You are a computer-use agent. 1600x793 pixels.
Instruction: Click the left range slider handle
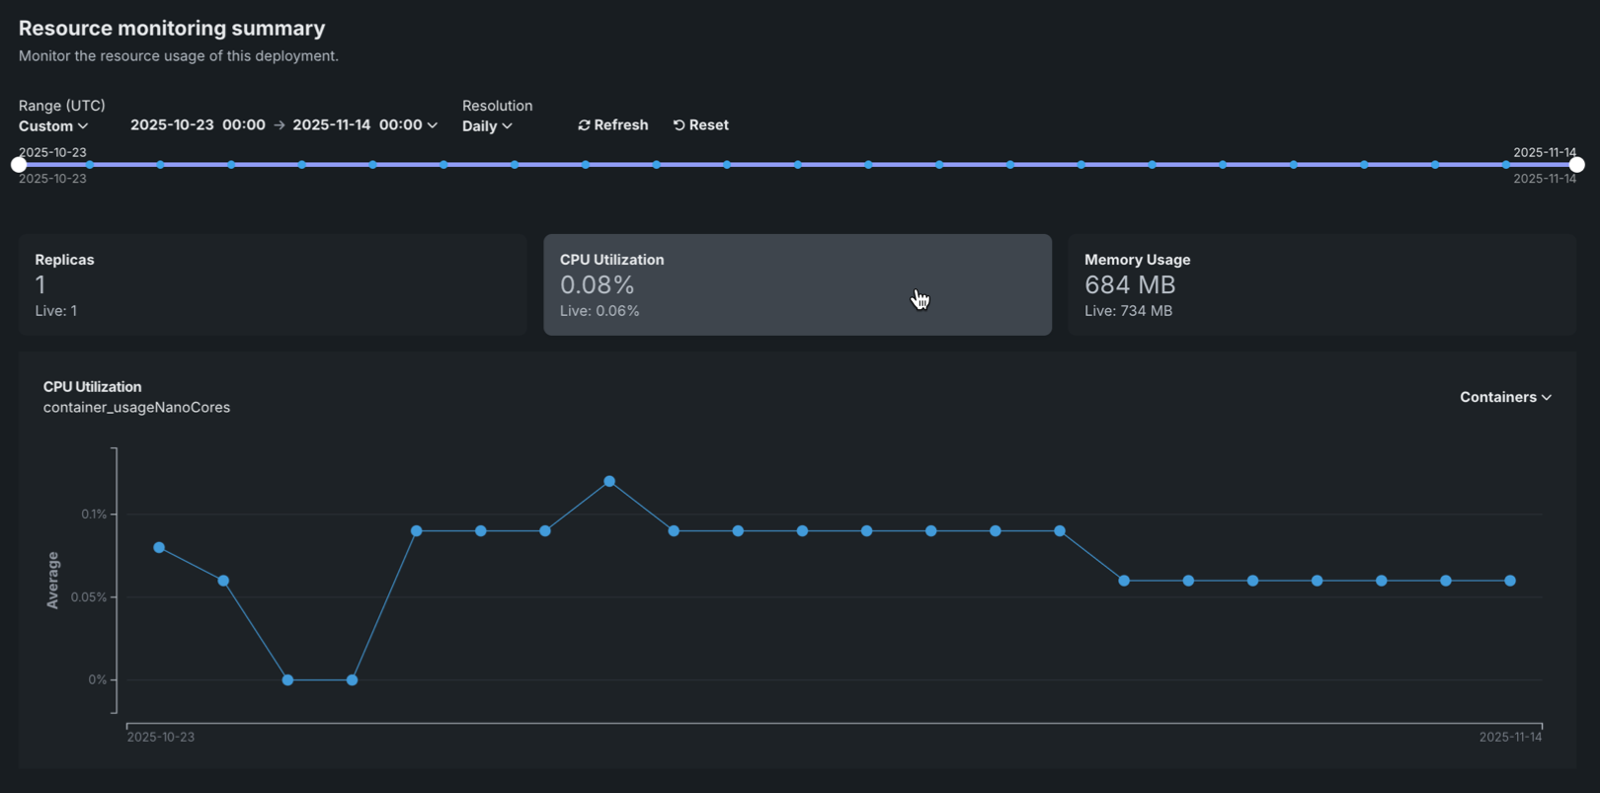19,165
